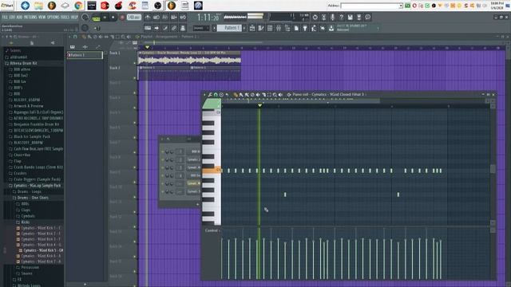
Task: Click the stop transport button
Action: pyautogui.click(x=113, y=18)
